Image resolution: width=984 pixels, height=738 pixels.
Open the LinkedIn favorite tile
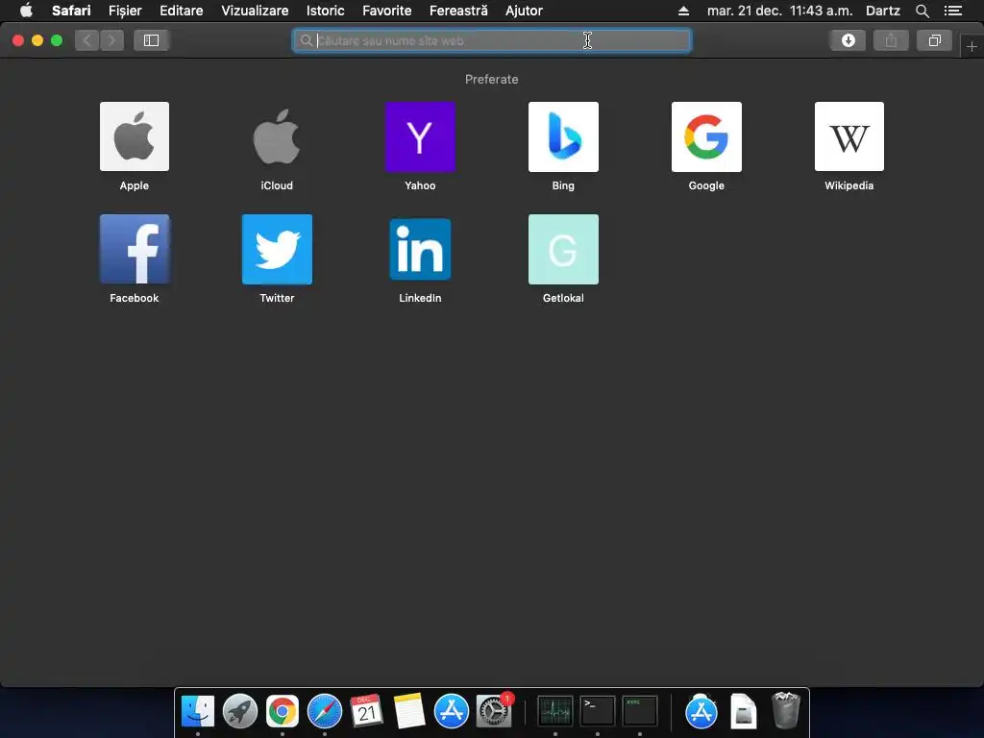[420, 249]
